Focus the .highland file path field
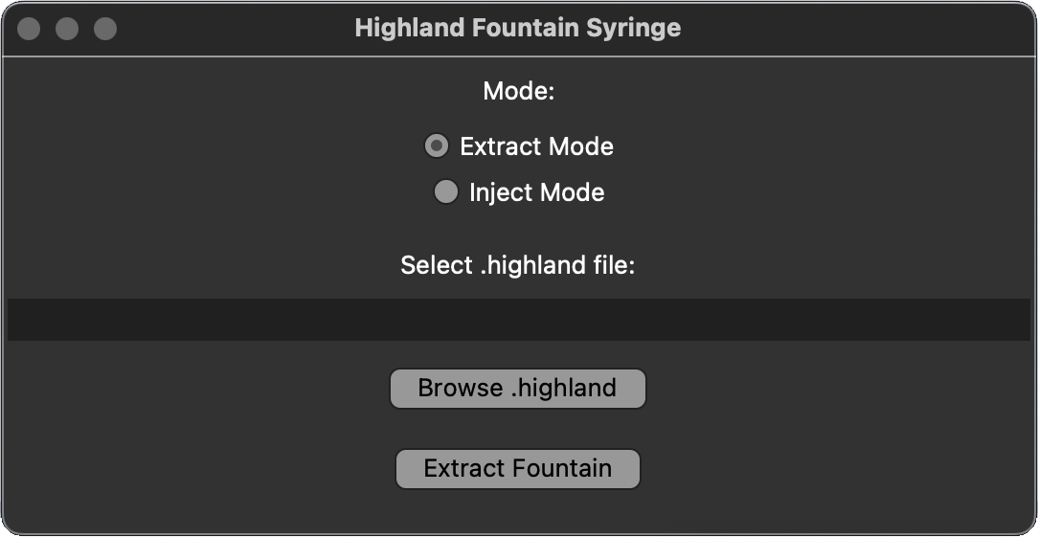 point(518,320)
